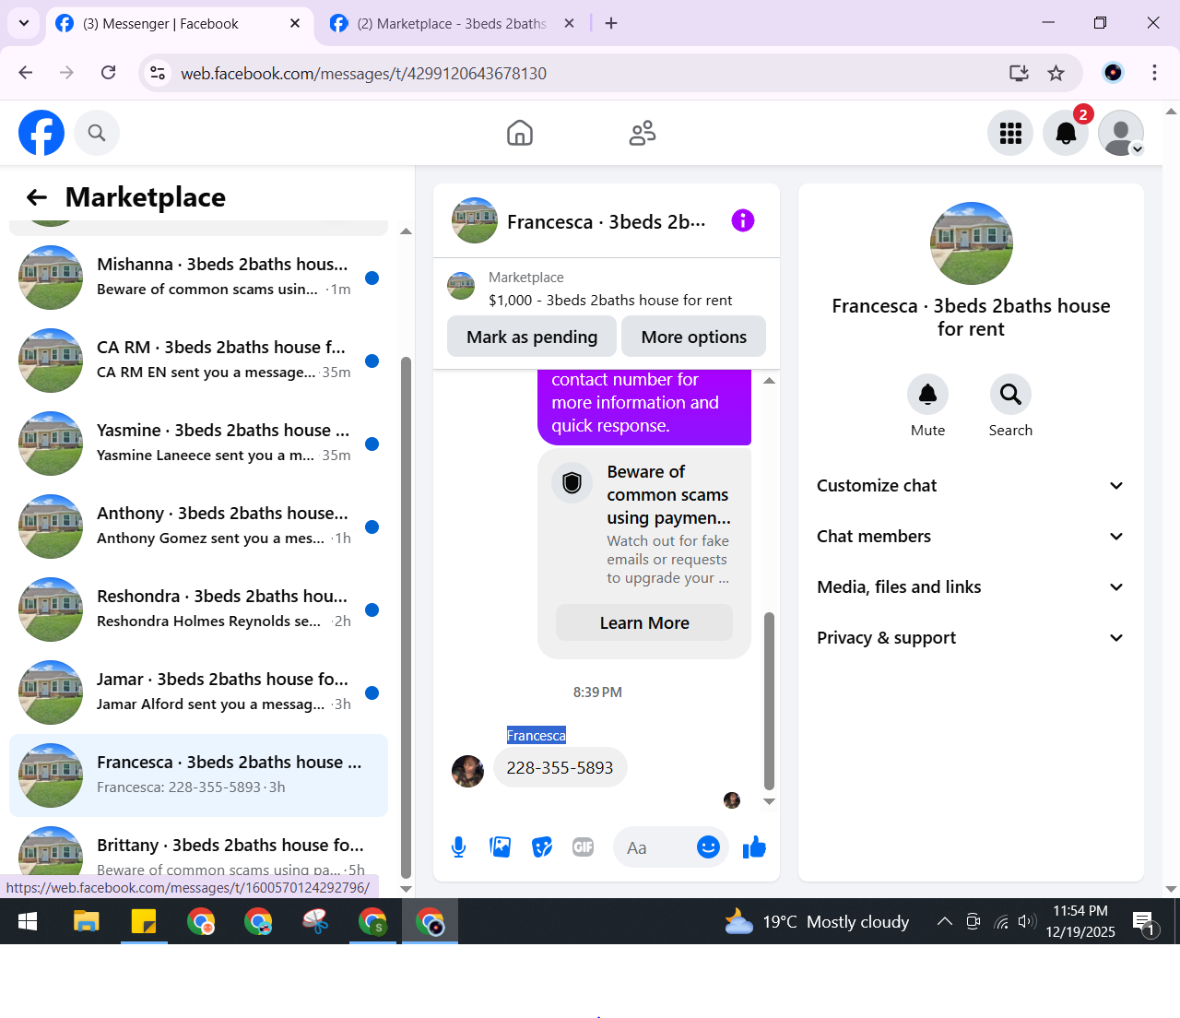Open Chrome three-dot menu

tap(1154, 73)
